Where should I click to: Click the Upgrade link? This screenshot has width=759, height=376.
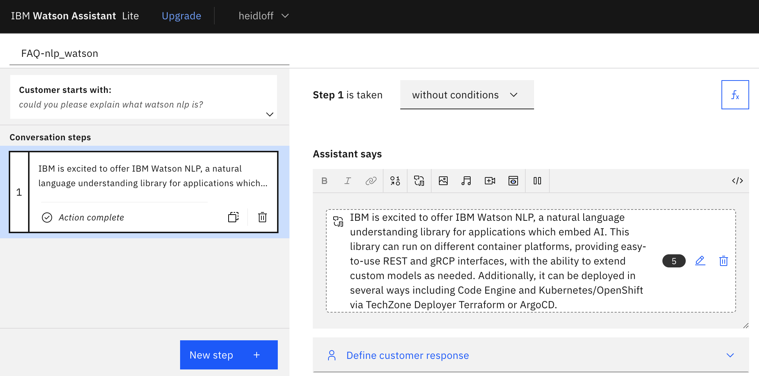pos(182,16)
